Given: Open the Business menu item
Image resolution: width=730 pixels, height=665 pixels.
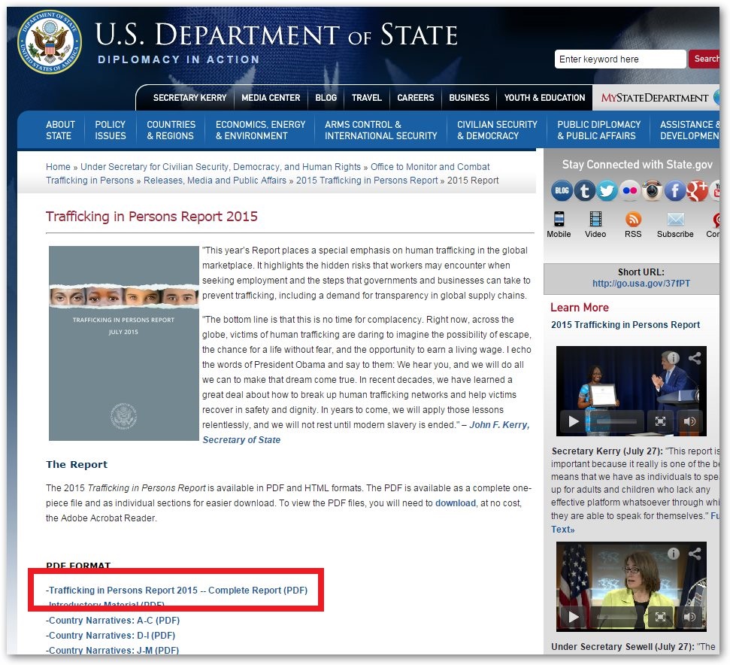Looking at the screenshot, I should coord(469,98).
